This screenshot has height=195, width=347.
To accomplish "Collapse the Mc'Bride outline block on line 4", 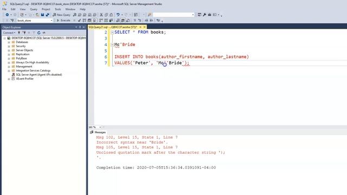I will point(112,44).
